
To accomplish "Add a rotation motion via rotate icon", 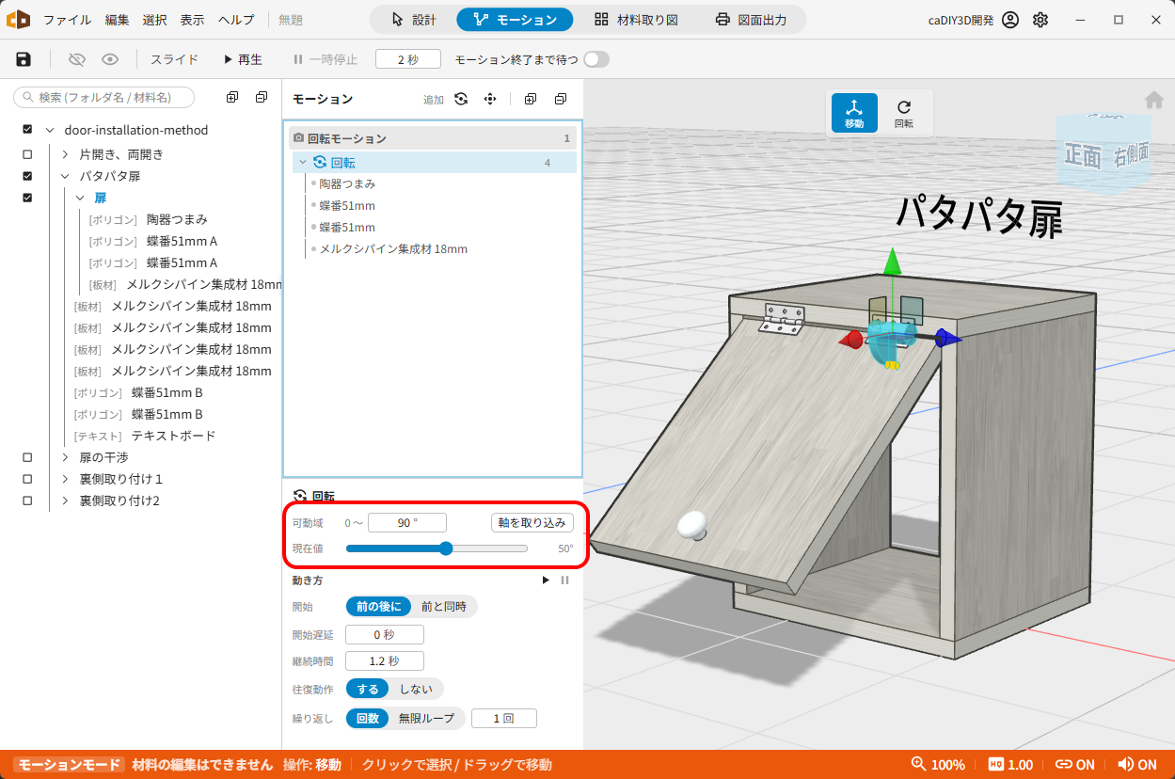I will (x=461, y=99).
